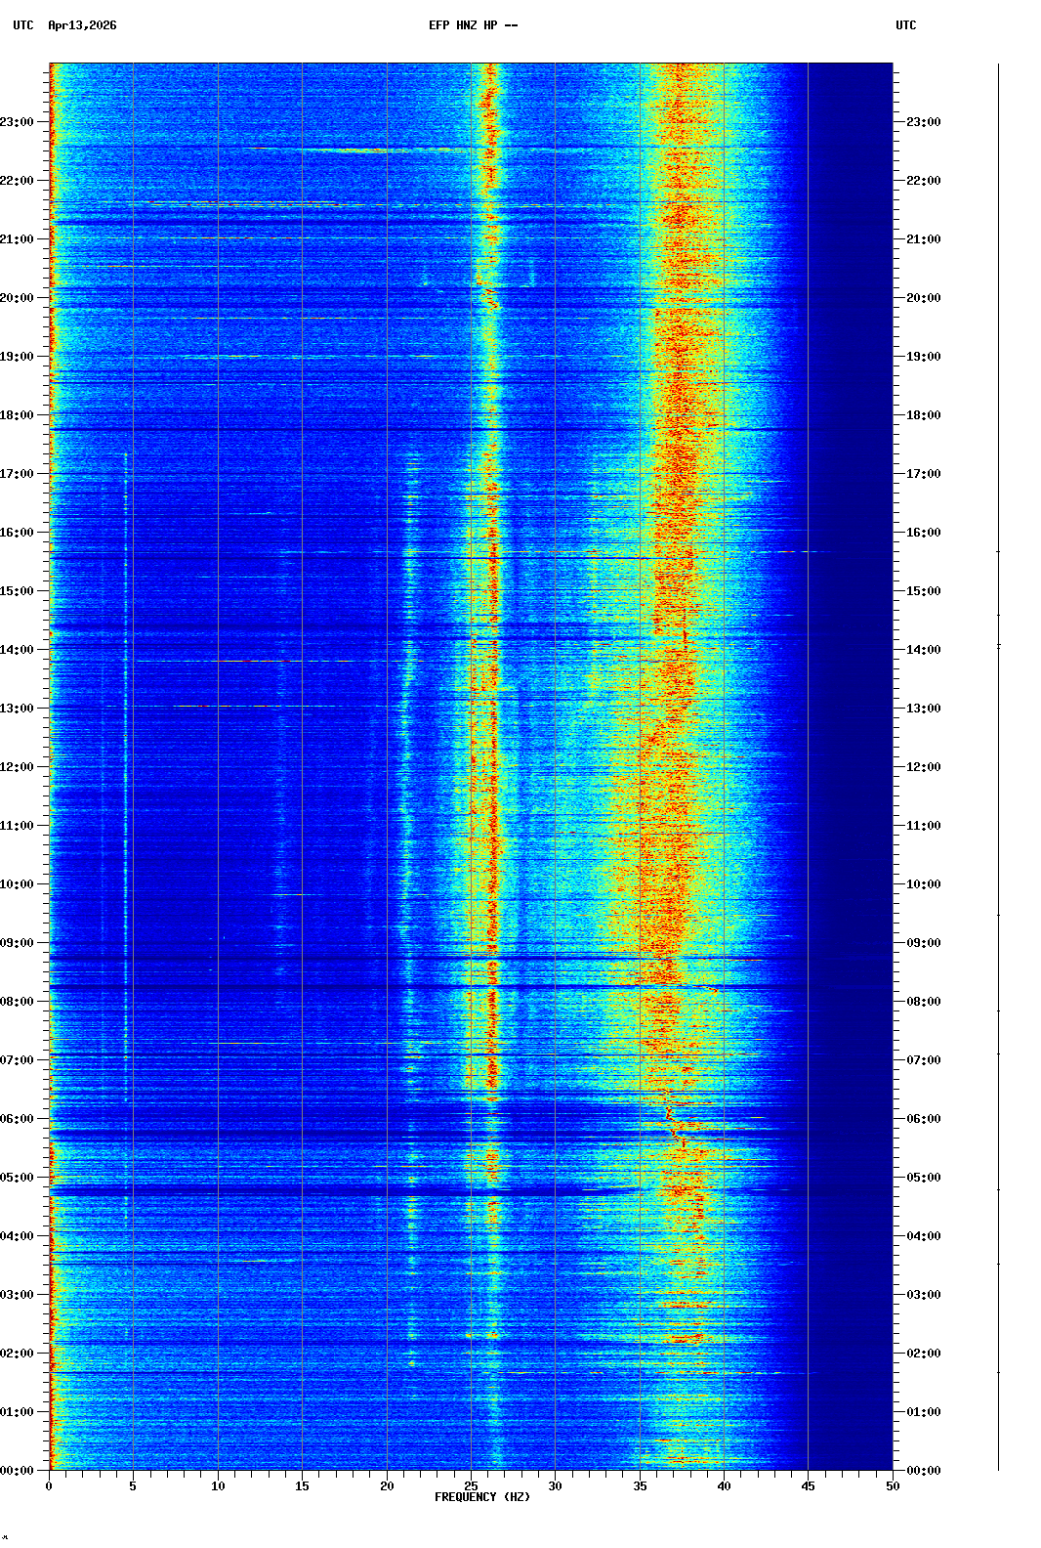Image resolution: width=1041 pixels, height=1548 pixels.
Task: Click the UTC label in top-right corner
Action: click(905, 25)
